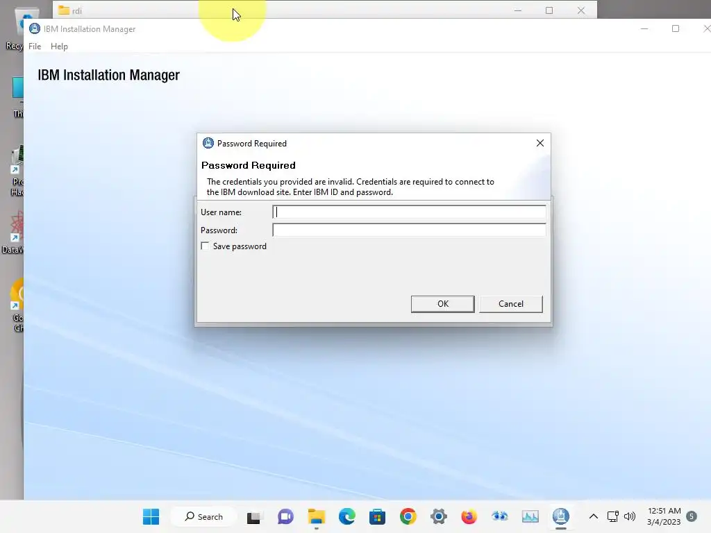Screen dimensions: 711x533
Task: Open the Chat app on taskbar
Action: pos(285,516)
